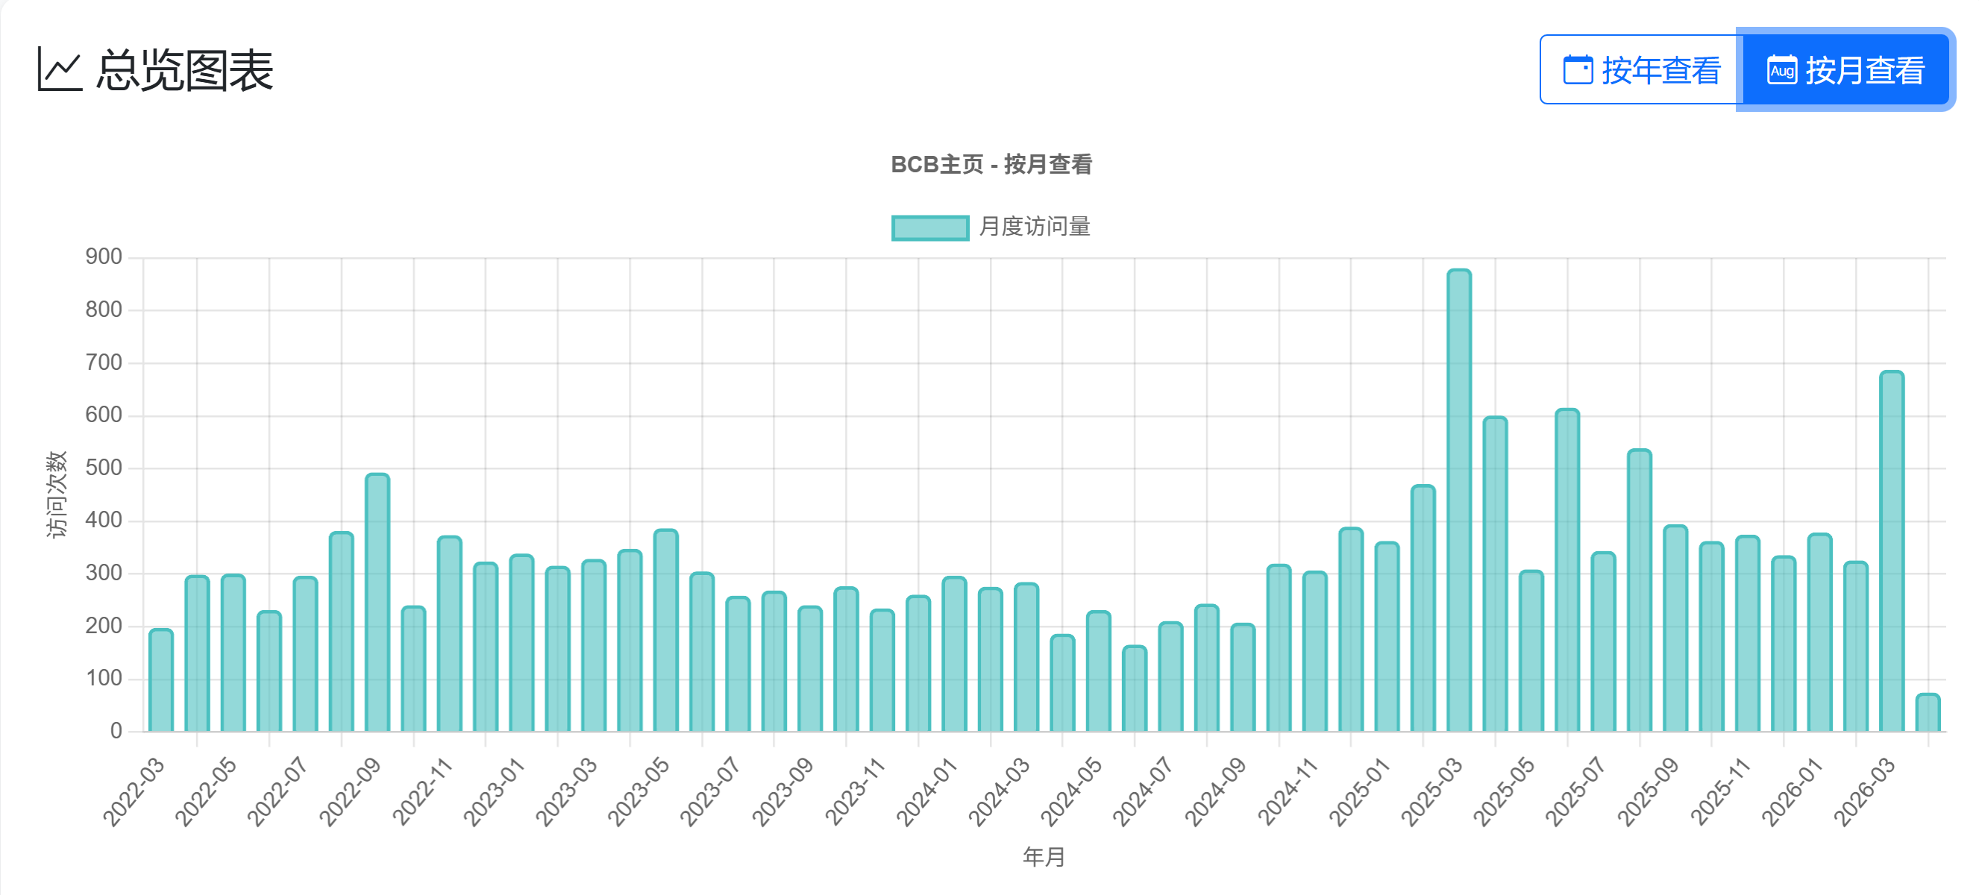The width and height of the screenshot is (1979, 895).
Task: Click the 按月查看 (view by month) button
Action: (1845, 70)
